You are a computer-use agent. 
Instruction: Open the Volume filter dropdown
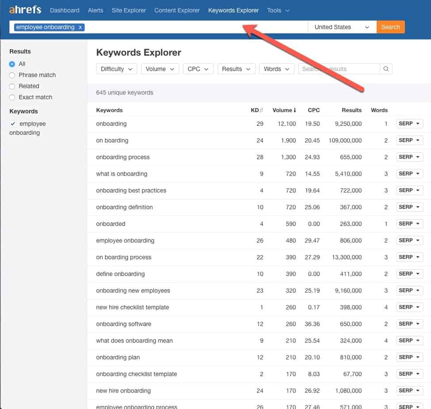(160, 69)
